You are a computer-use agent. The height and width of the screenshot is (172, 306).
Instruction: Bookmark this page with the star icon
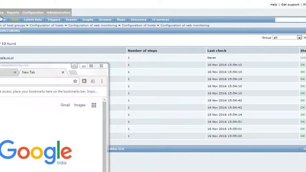coord(75,81)
